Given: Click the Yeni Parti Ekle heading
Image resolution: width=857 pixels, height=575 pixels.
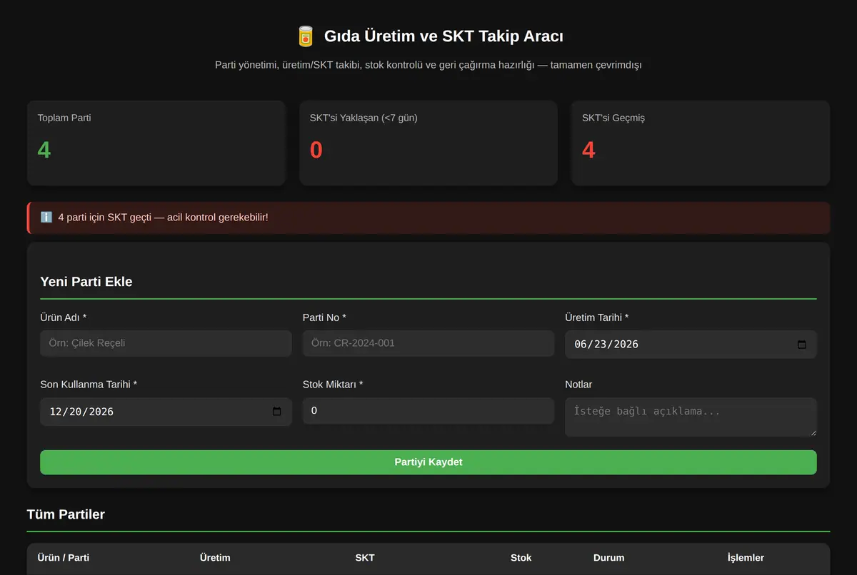Looking at the screenshot, I should click(x=86, y=282).
